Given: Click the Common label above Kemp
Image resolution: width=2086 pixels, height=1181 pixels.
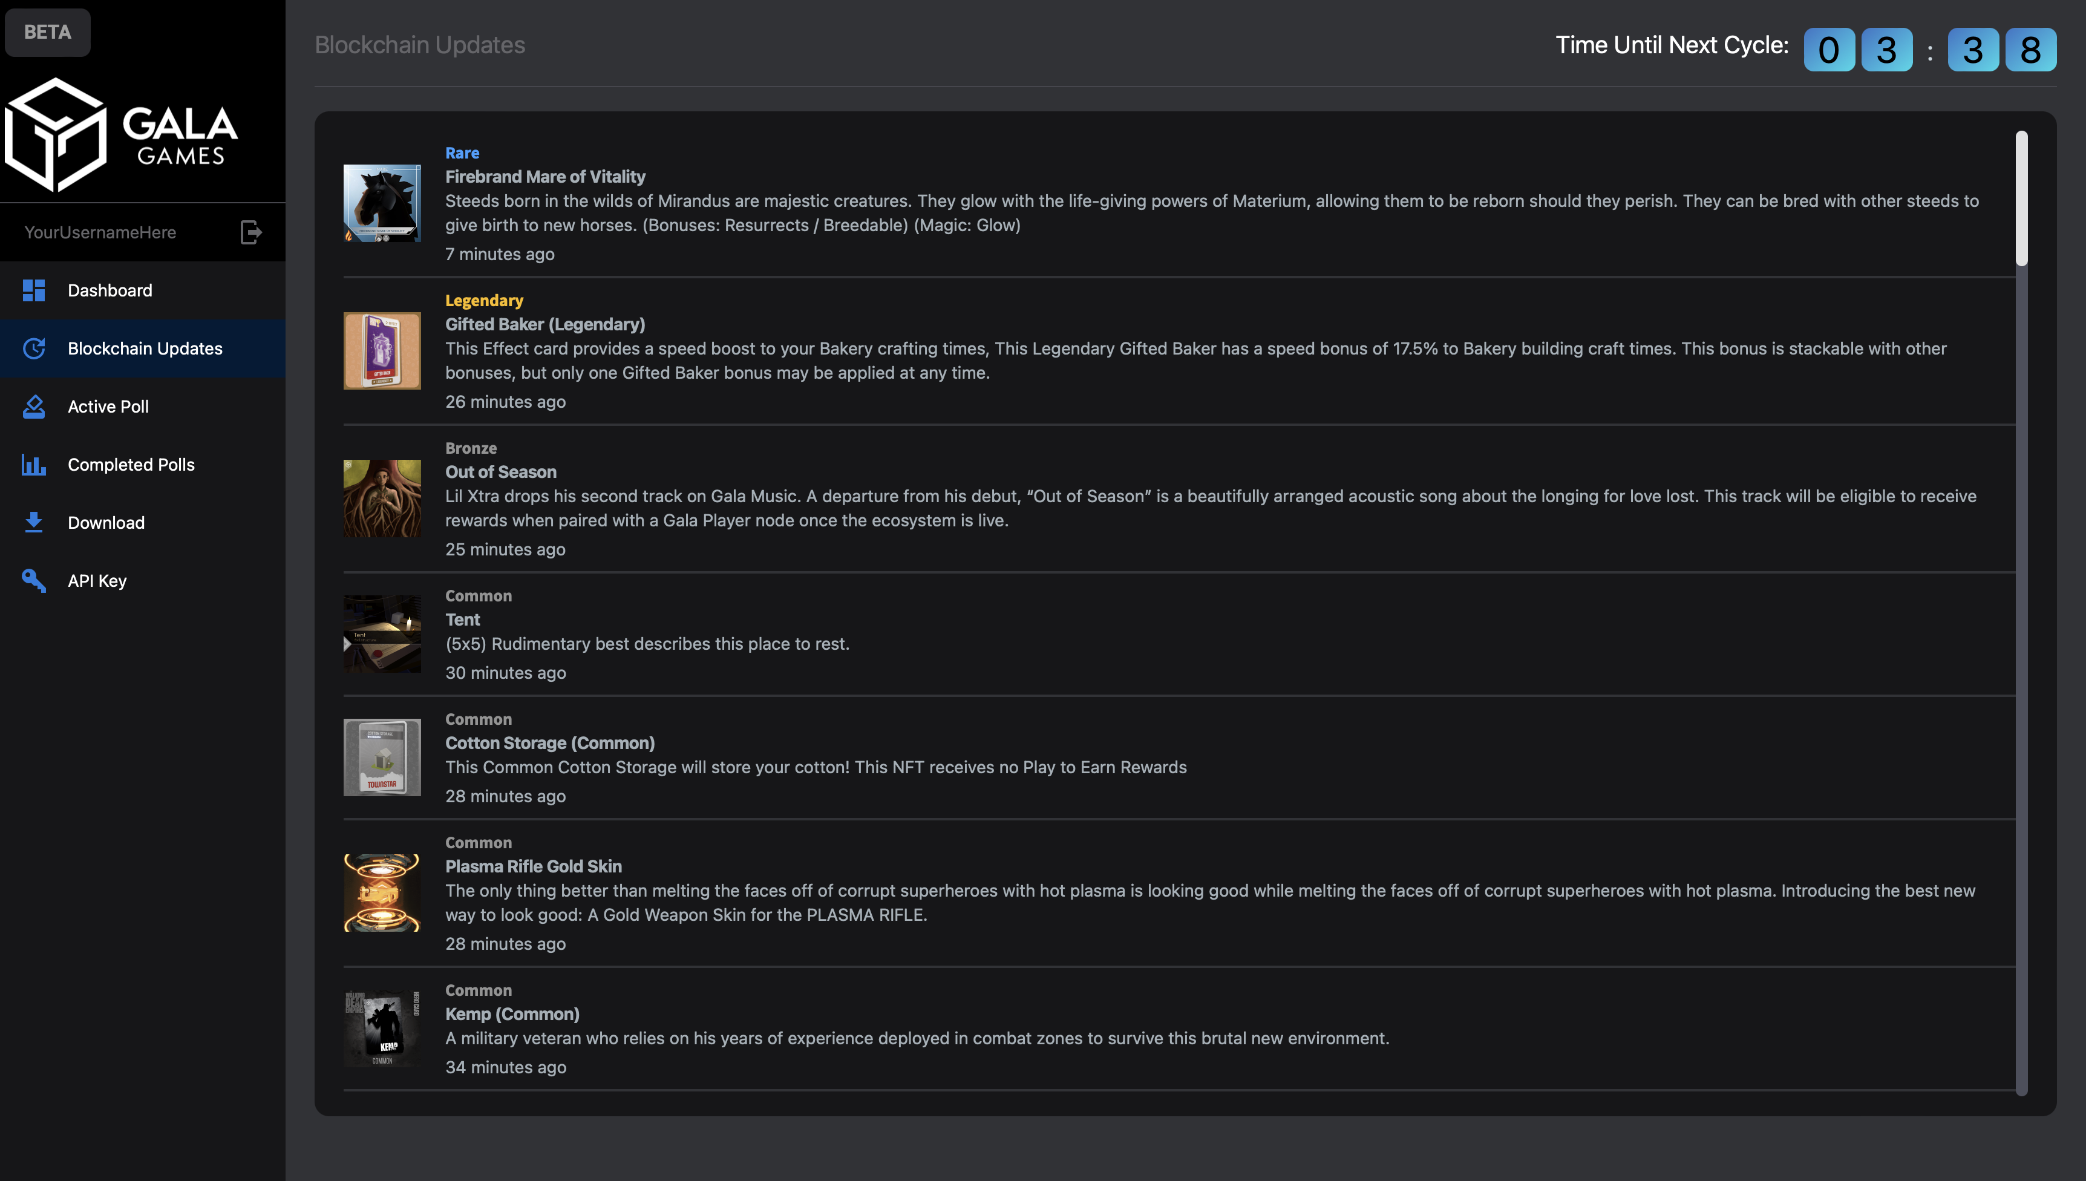Looking at the screenshot, I should tap(479, 990).
